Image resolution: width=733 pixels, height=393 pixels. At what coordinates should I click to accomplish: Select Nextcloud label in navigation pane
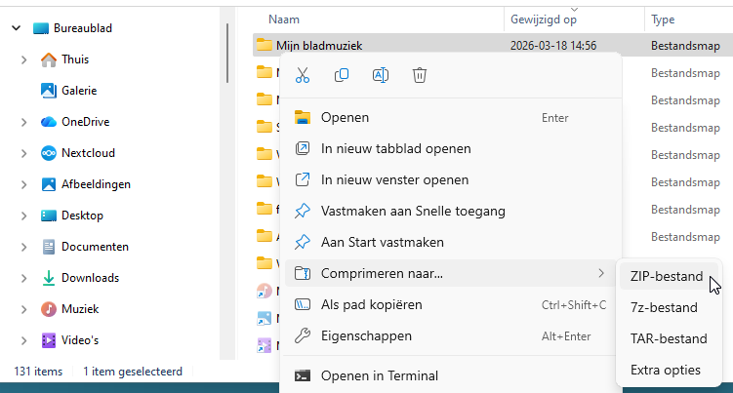click(88, 153)
